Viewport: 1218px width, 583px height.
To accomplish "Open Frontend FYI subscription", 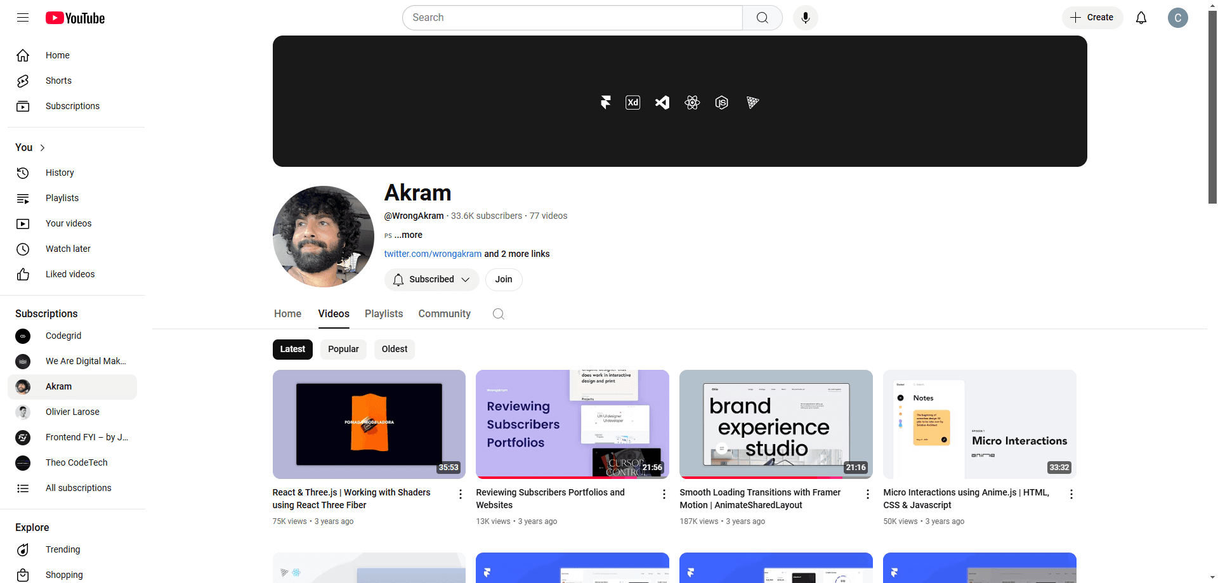I will (72, 437).
